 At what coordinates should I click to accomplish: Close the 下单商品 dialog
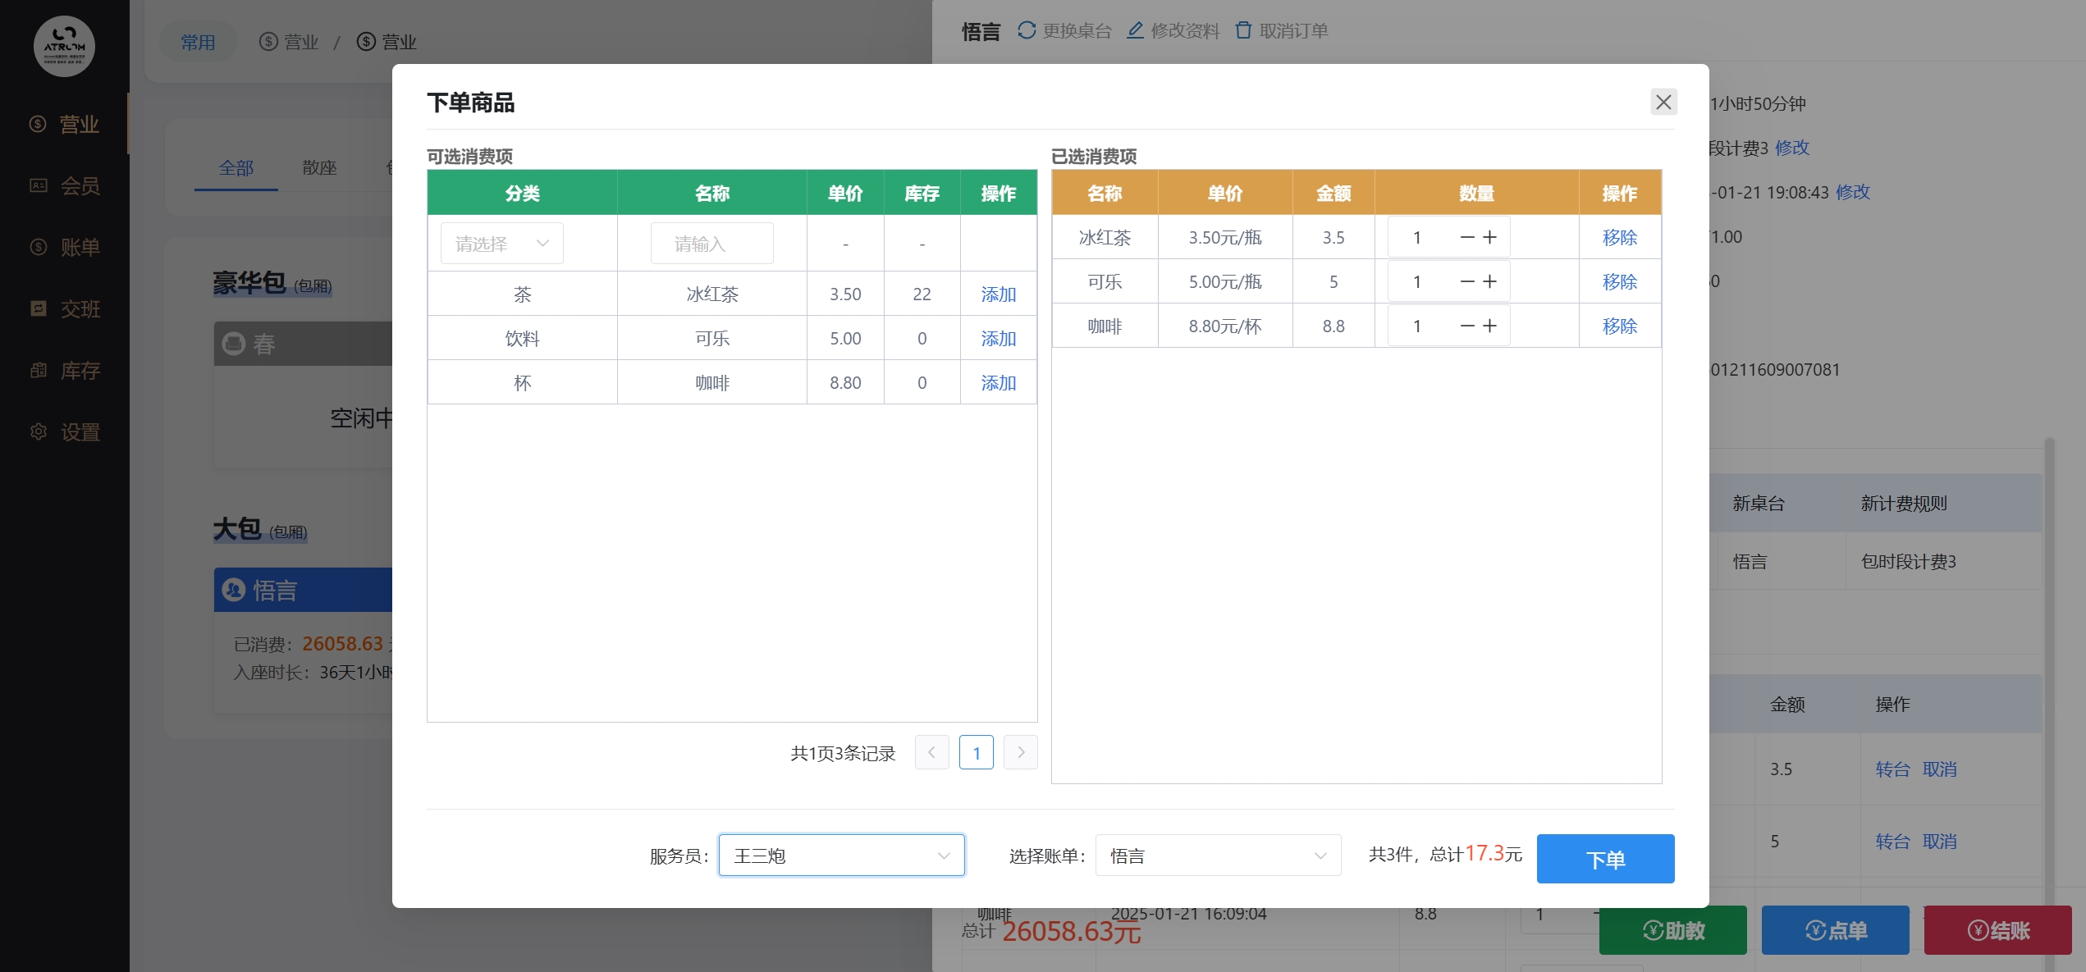pos(1663,102)
